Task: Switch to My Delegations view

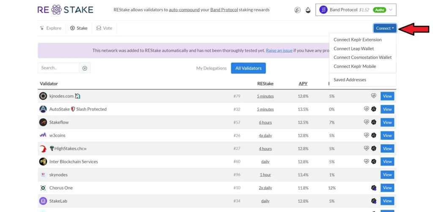Action: [211, 68]
